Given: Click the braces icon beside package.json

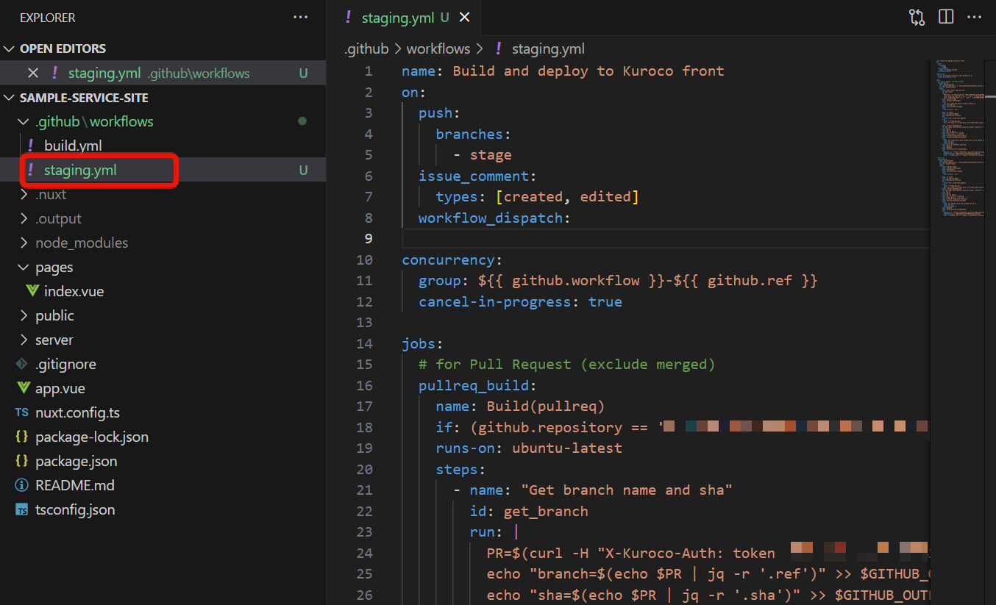Looking at the screenshot, I should click(x=22, y=461).
